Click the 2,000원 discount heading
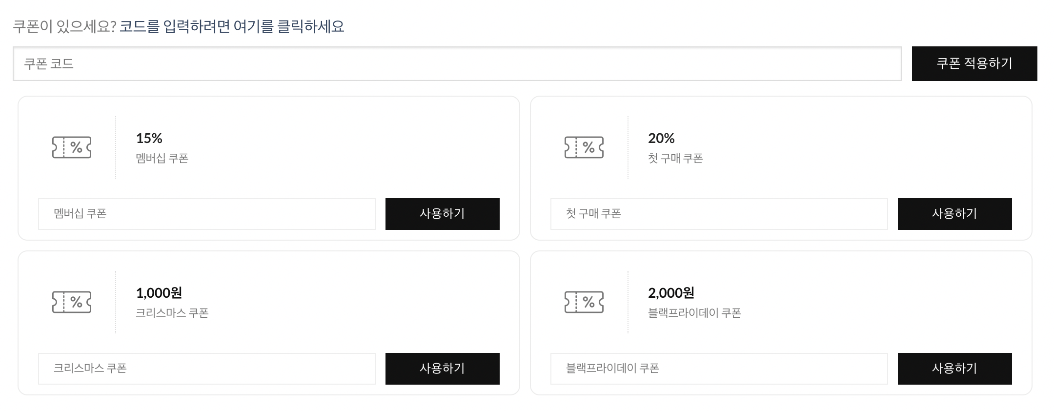This screenshot has height=411, width=1054. 671,293
